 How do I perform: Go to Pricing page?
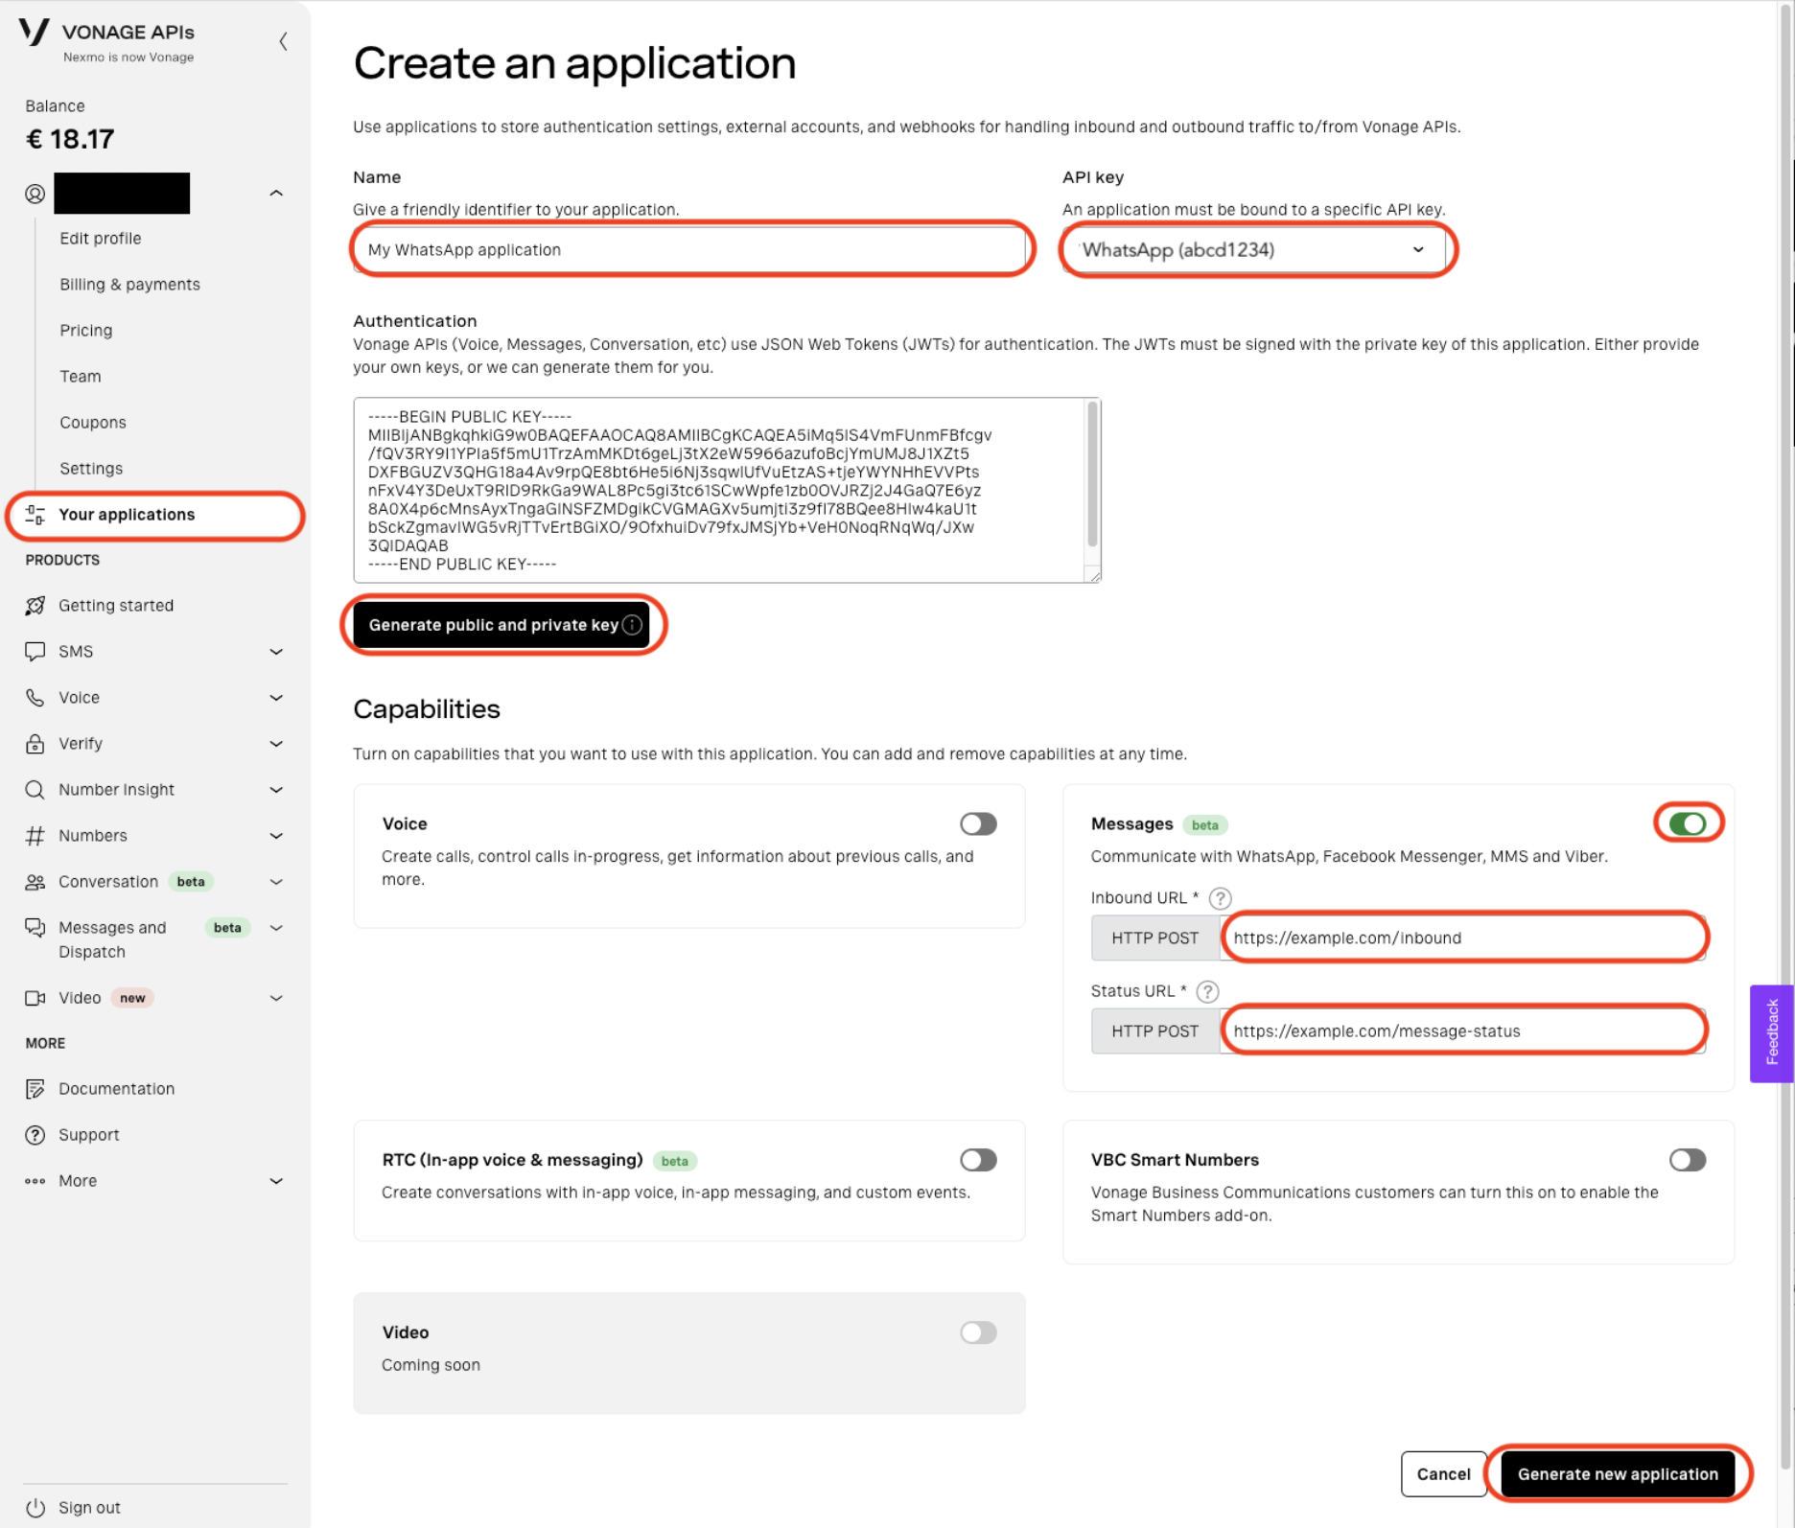[86, 331]
